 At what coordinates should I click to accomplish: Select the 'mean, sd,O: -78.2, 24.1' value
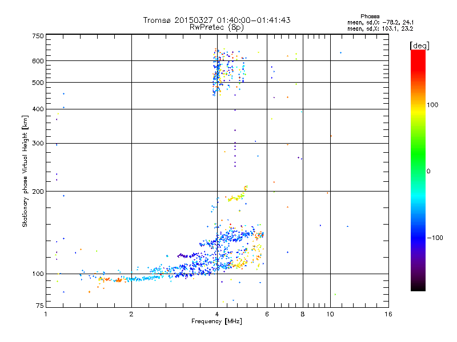(x=380, y=22)
